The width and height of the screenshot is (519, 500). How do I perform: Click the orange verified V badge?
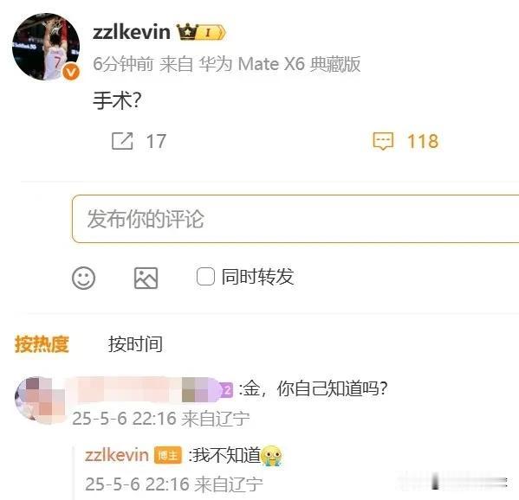tap(71, 72)
